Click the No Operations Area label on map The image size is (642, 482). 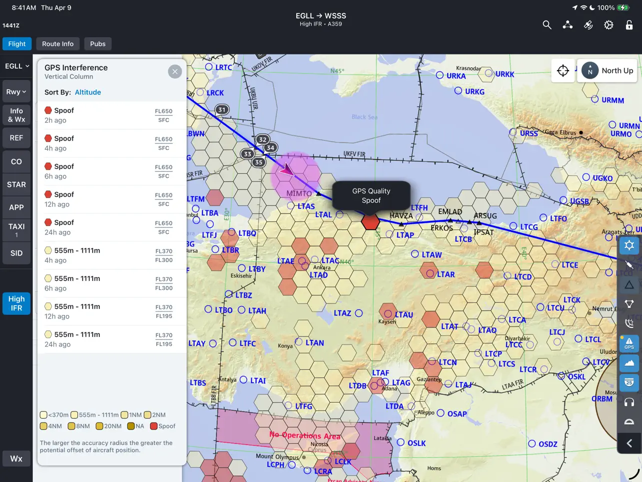click(x=305, y=435)
